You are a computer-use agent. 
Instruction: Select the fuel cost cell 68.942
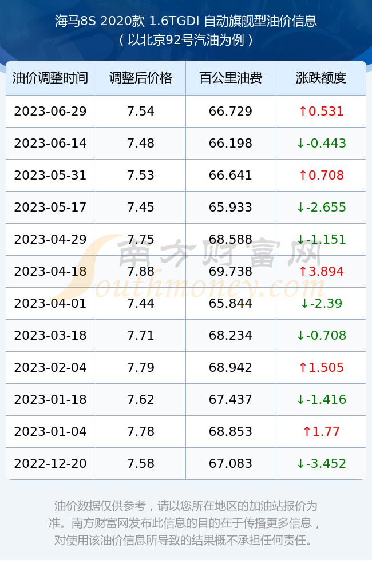(231, 367)
